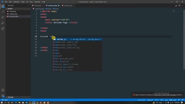Viewport: 185px width, 104px height.
Task: Click welcome.php in the breadcrumb
Action: [x=40, y=9]
